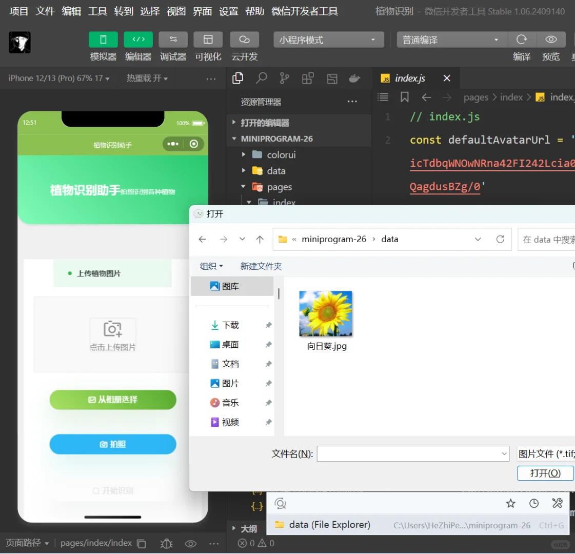Expand the data folder in explorer
The height and width of the screenshot is (554, 575).
[299, 171]
